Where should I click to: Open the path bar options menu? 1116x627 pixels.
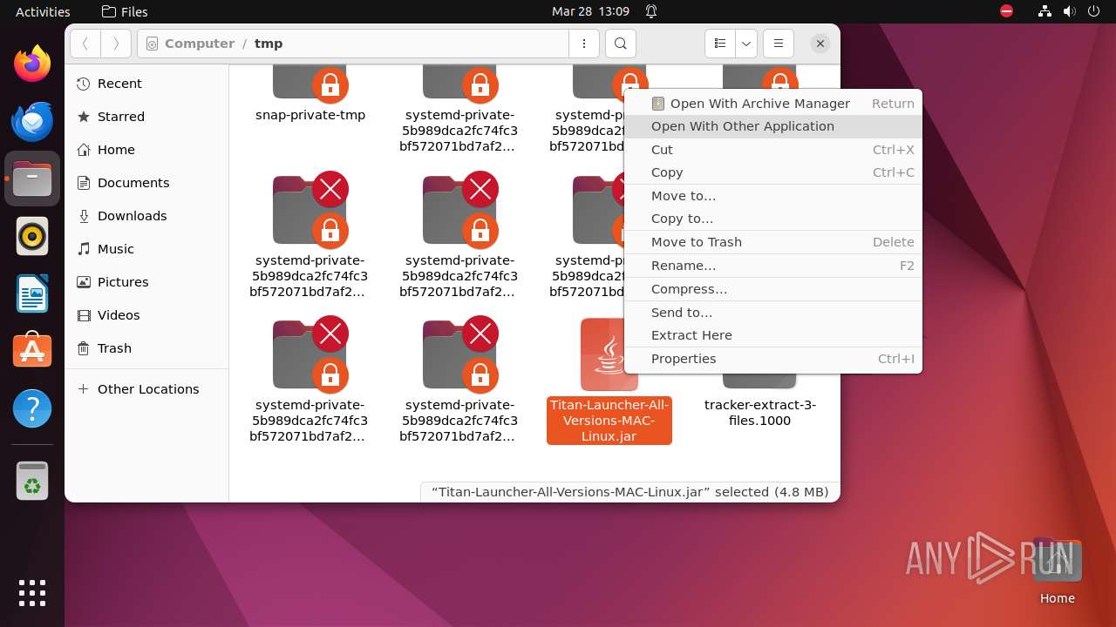click(x=583, y=44)
